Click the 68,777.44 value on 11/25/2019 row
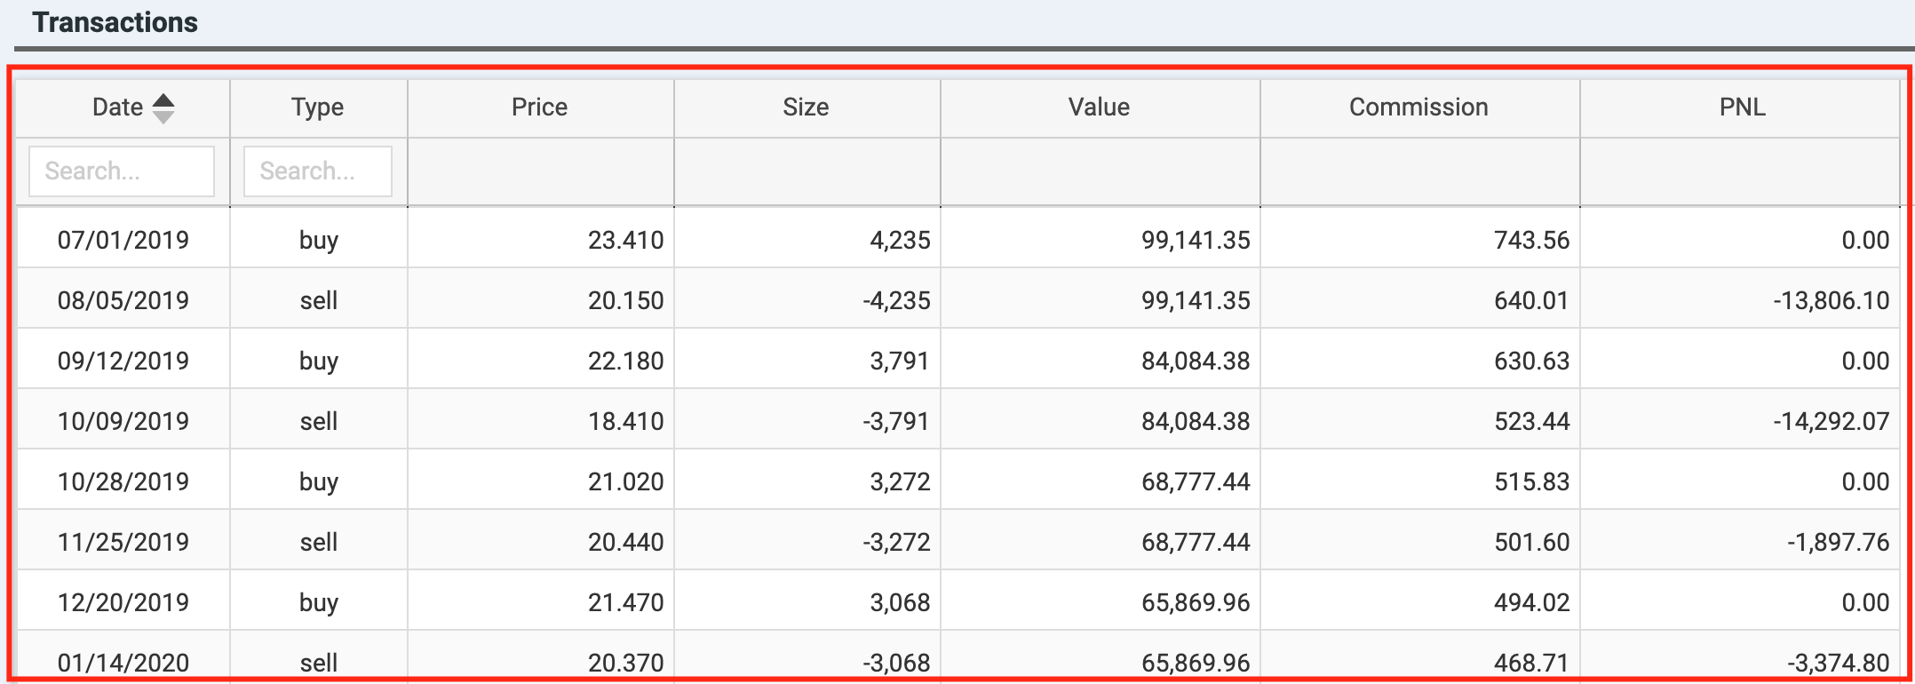This screenshot has height=684, width=1915. point(1101,542)
